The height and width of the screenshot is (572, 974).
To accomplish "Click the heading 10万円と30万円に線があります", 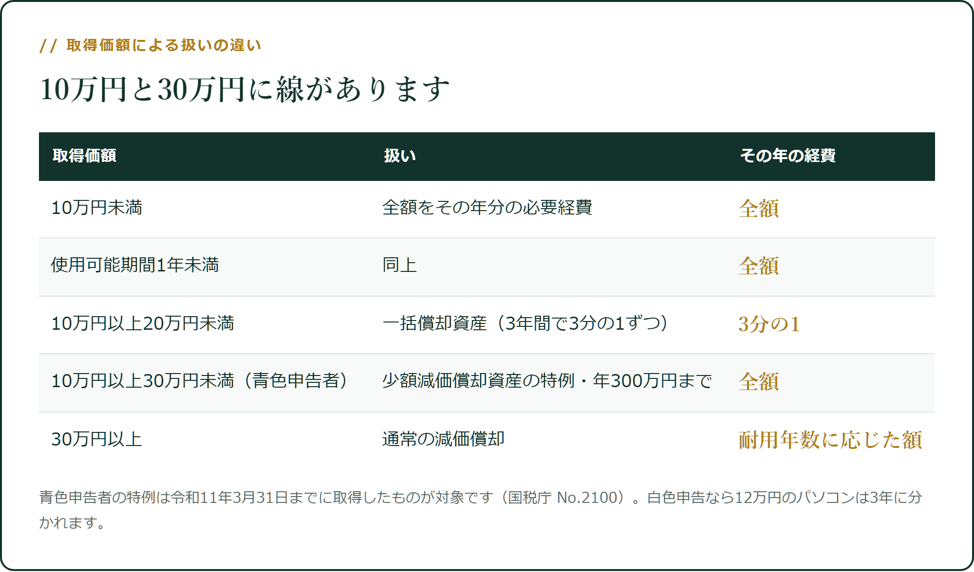I will 245,89.
